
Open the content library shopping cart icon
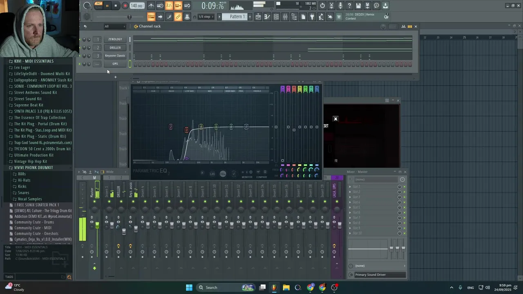tap(339, 17)
